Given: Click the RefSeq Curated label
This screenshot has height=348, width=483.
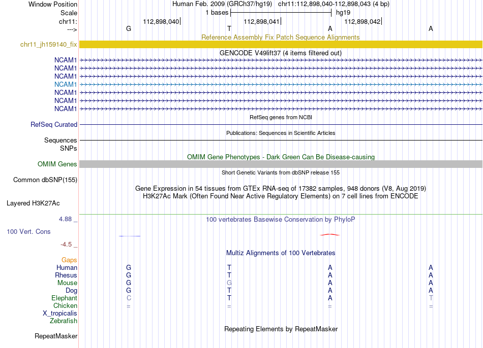Looking at the screenshot, I should coord(54,124).
